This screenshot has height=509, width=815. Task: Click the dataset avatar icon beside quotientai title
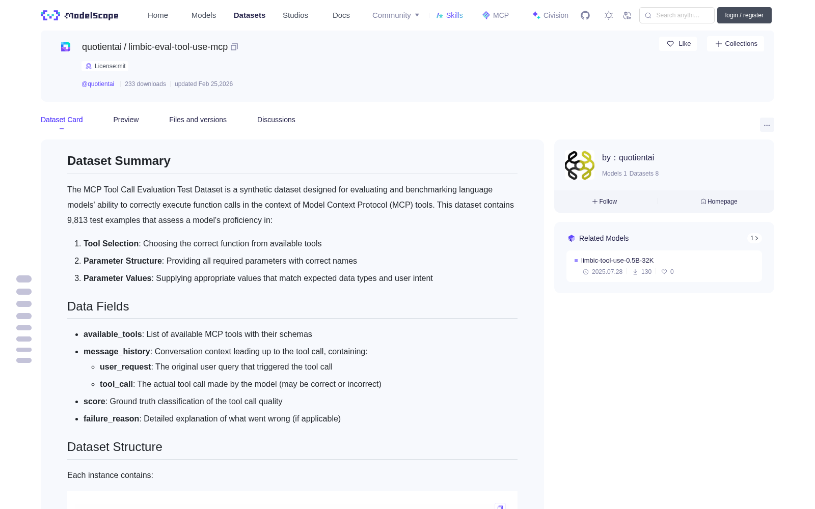(x=66, y=47)
